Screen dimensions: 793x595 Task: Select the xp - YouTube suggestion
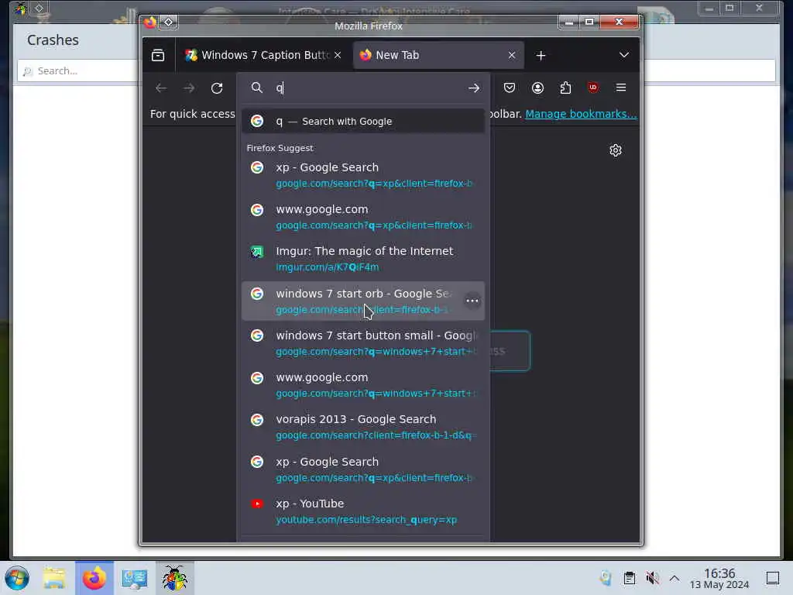363,511
